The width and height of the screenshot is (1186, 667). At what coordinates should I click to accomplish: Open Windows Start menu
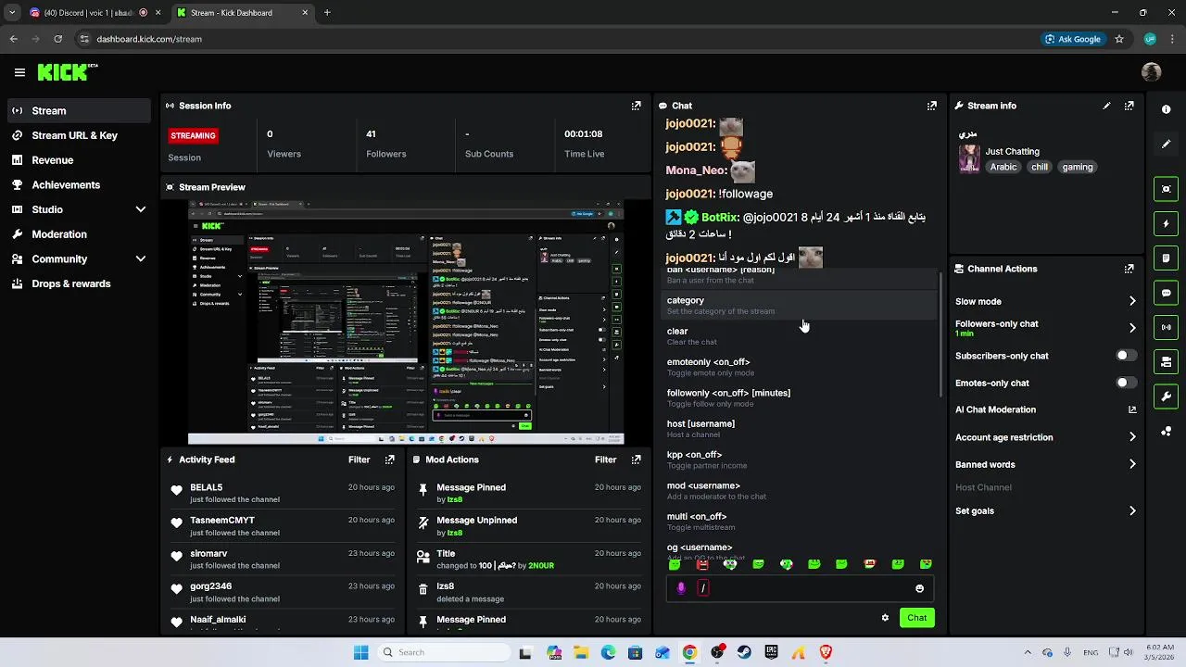(360, 652)
